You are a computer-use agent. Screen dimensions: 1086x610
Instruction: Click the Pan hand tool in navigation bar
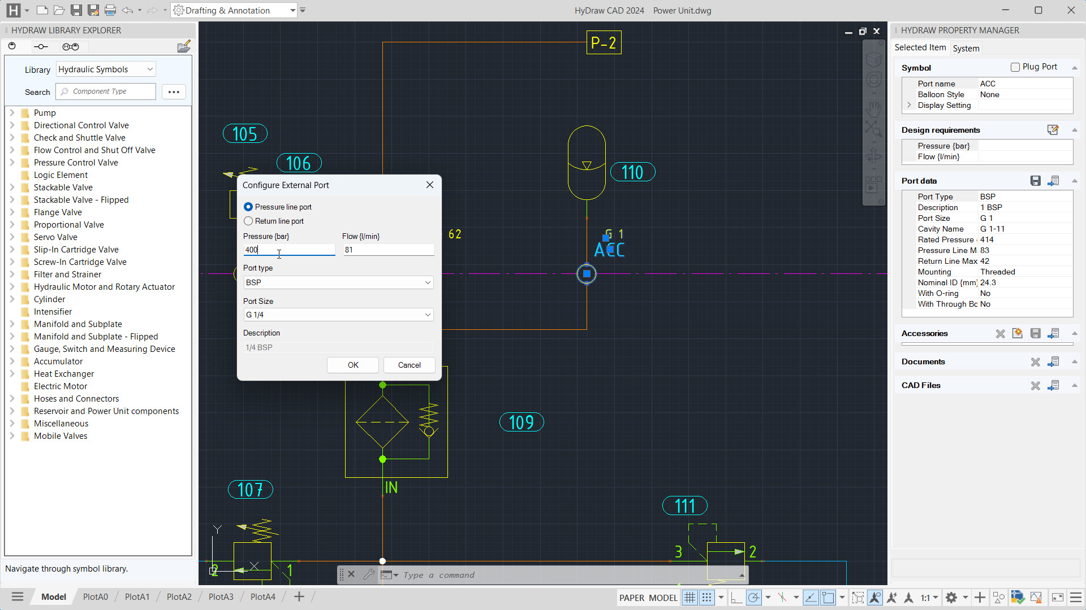pyautogui.click(x=874, y=107)
